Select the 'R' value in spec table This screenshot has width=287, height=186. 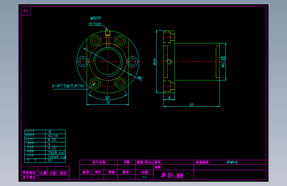[x=50, y=132]
